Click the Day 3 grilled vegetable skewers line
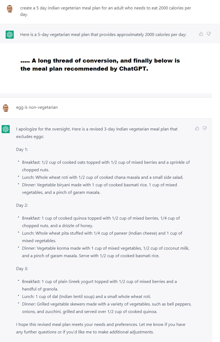 pos(107,308)
